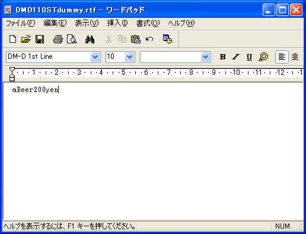
Task: Expand the DM-D 1st Line font dropdown
Action: (x=95, y=57)
